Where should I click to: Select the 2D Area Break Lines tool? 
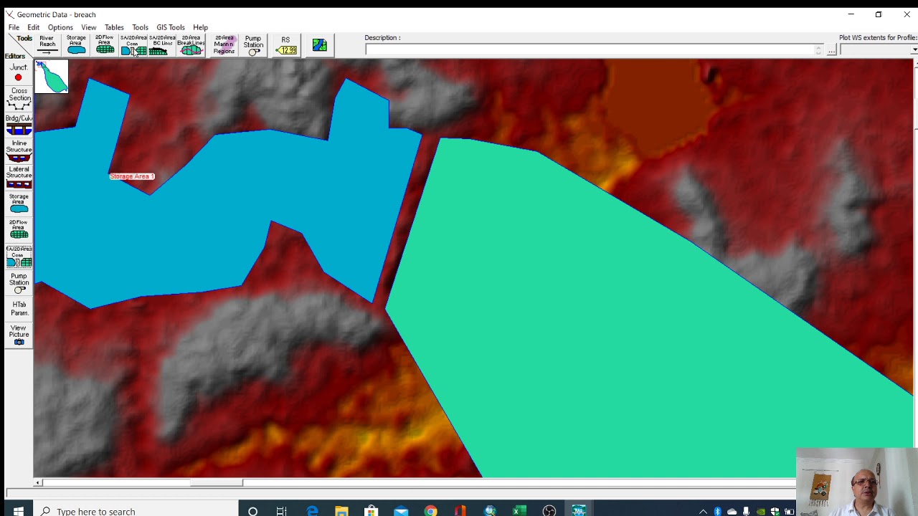point(191,44)
